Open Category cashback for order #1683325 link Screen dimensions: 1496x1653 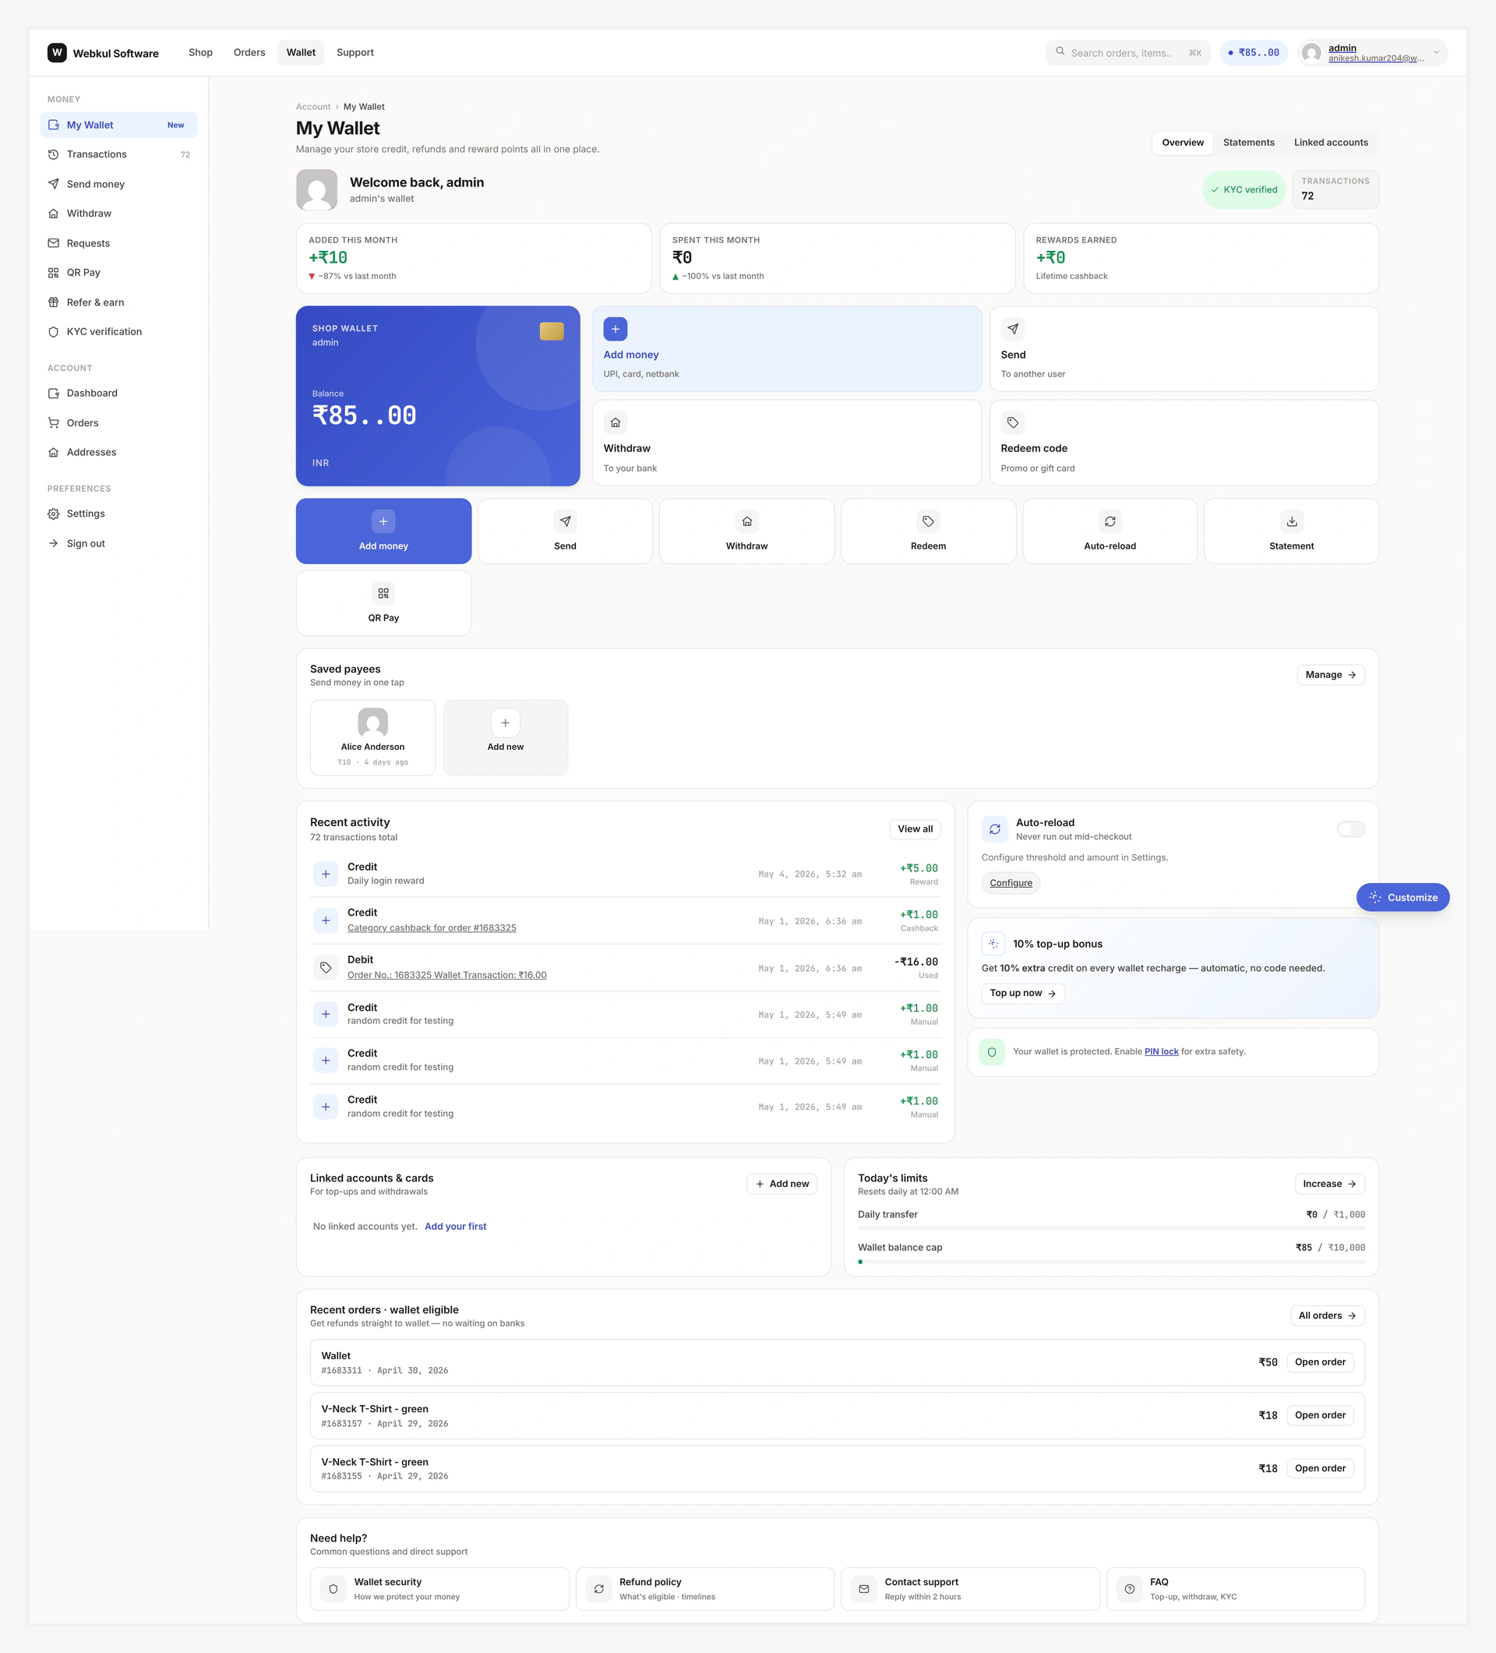432,927
